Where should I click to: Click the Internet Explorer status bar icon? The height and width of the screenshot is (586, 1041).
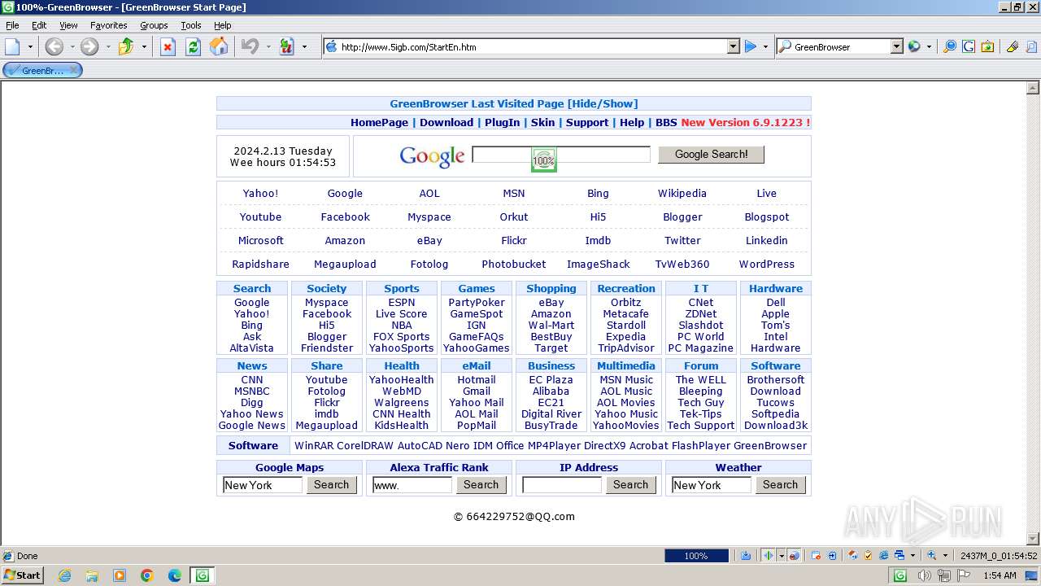(883, 556)
